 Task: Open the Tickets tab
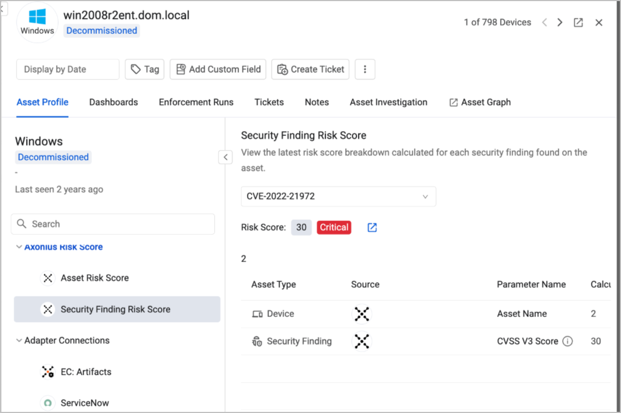[x=269, y=102]
